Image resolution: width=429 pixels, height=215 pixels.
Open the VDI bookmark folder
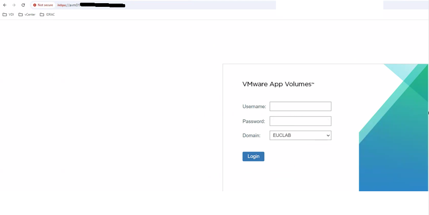click(8, 15)
